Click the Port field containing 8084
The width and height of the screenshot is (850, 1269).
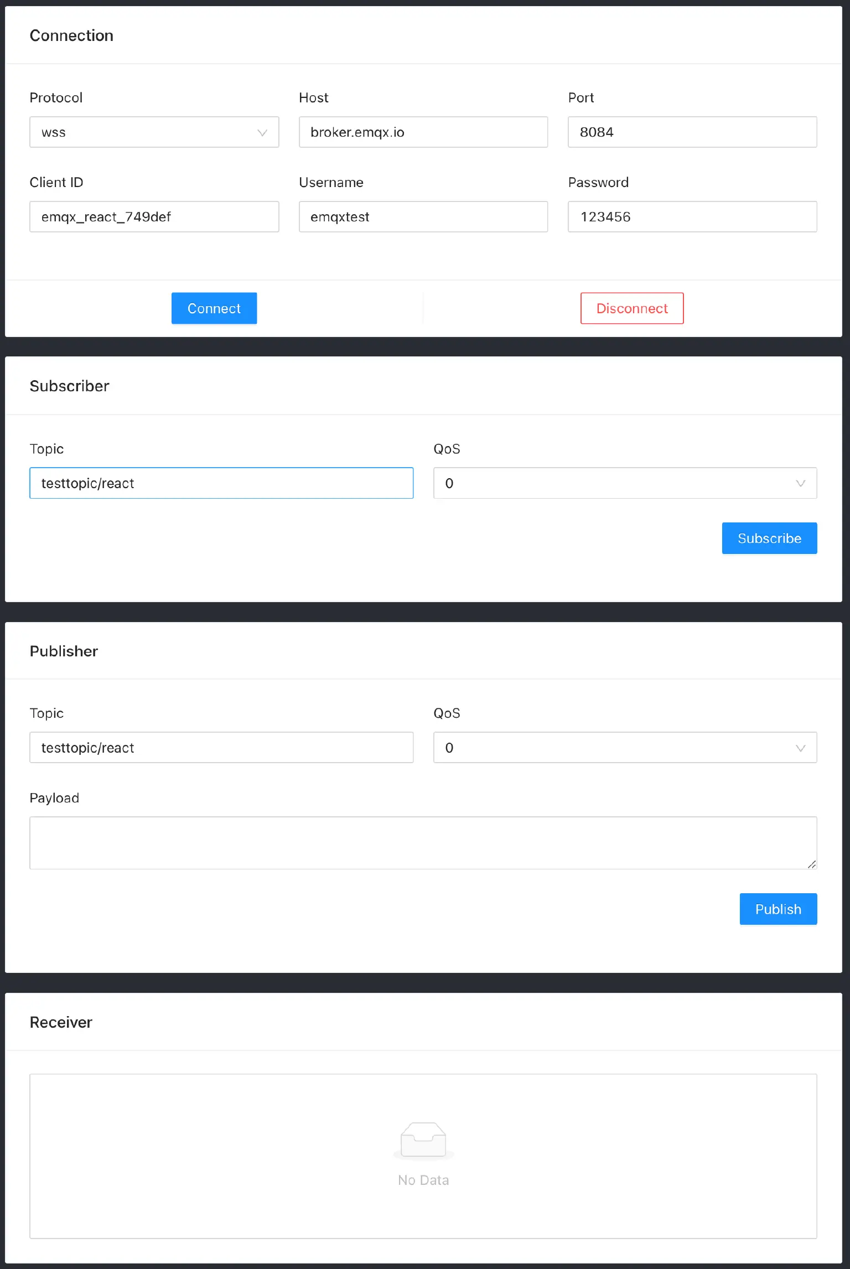691,132
